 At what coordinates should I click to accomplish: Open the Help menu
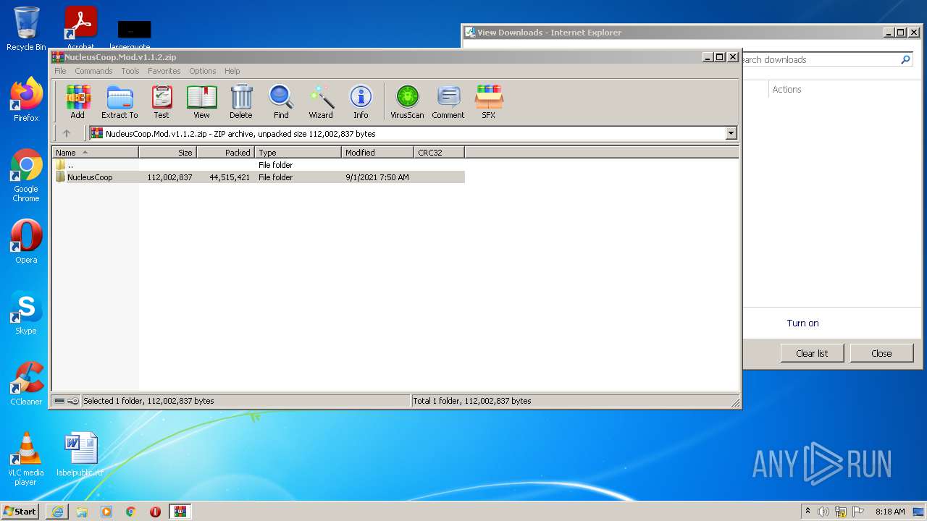232,71
